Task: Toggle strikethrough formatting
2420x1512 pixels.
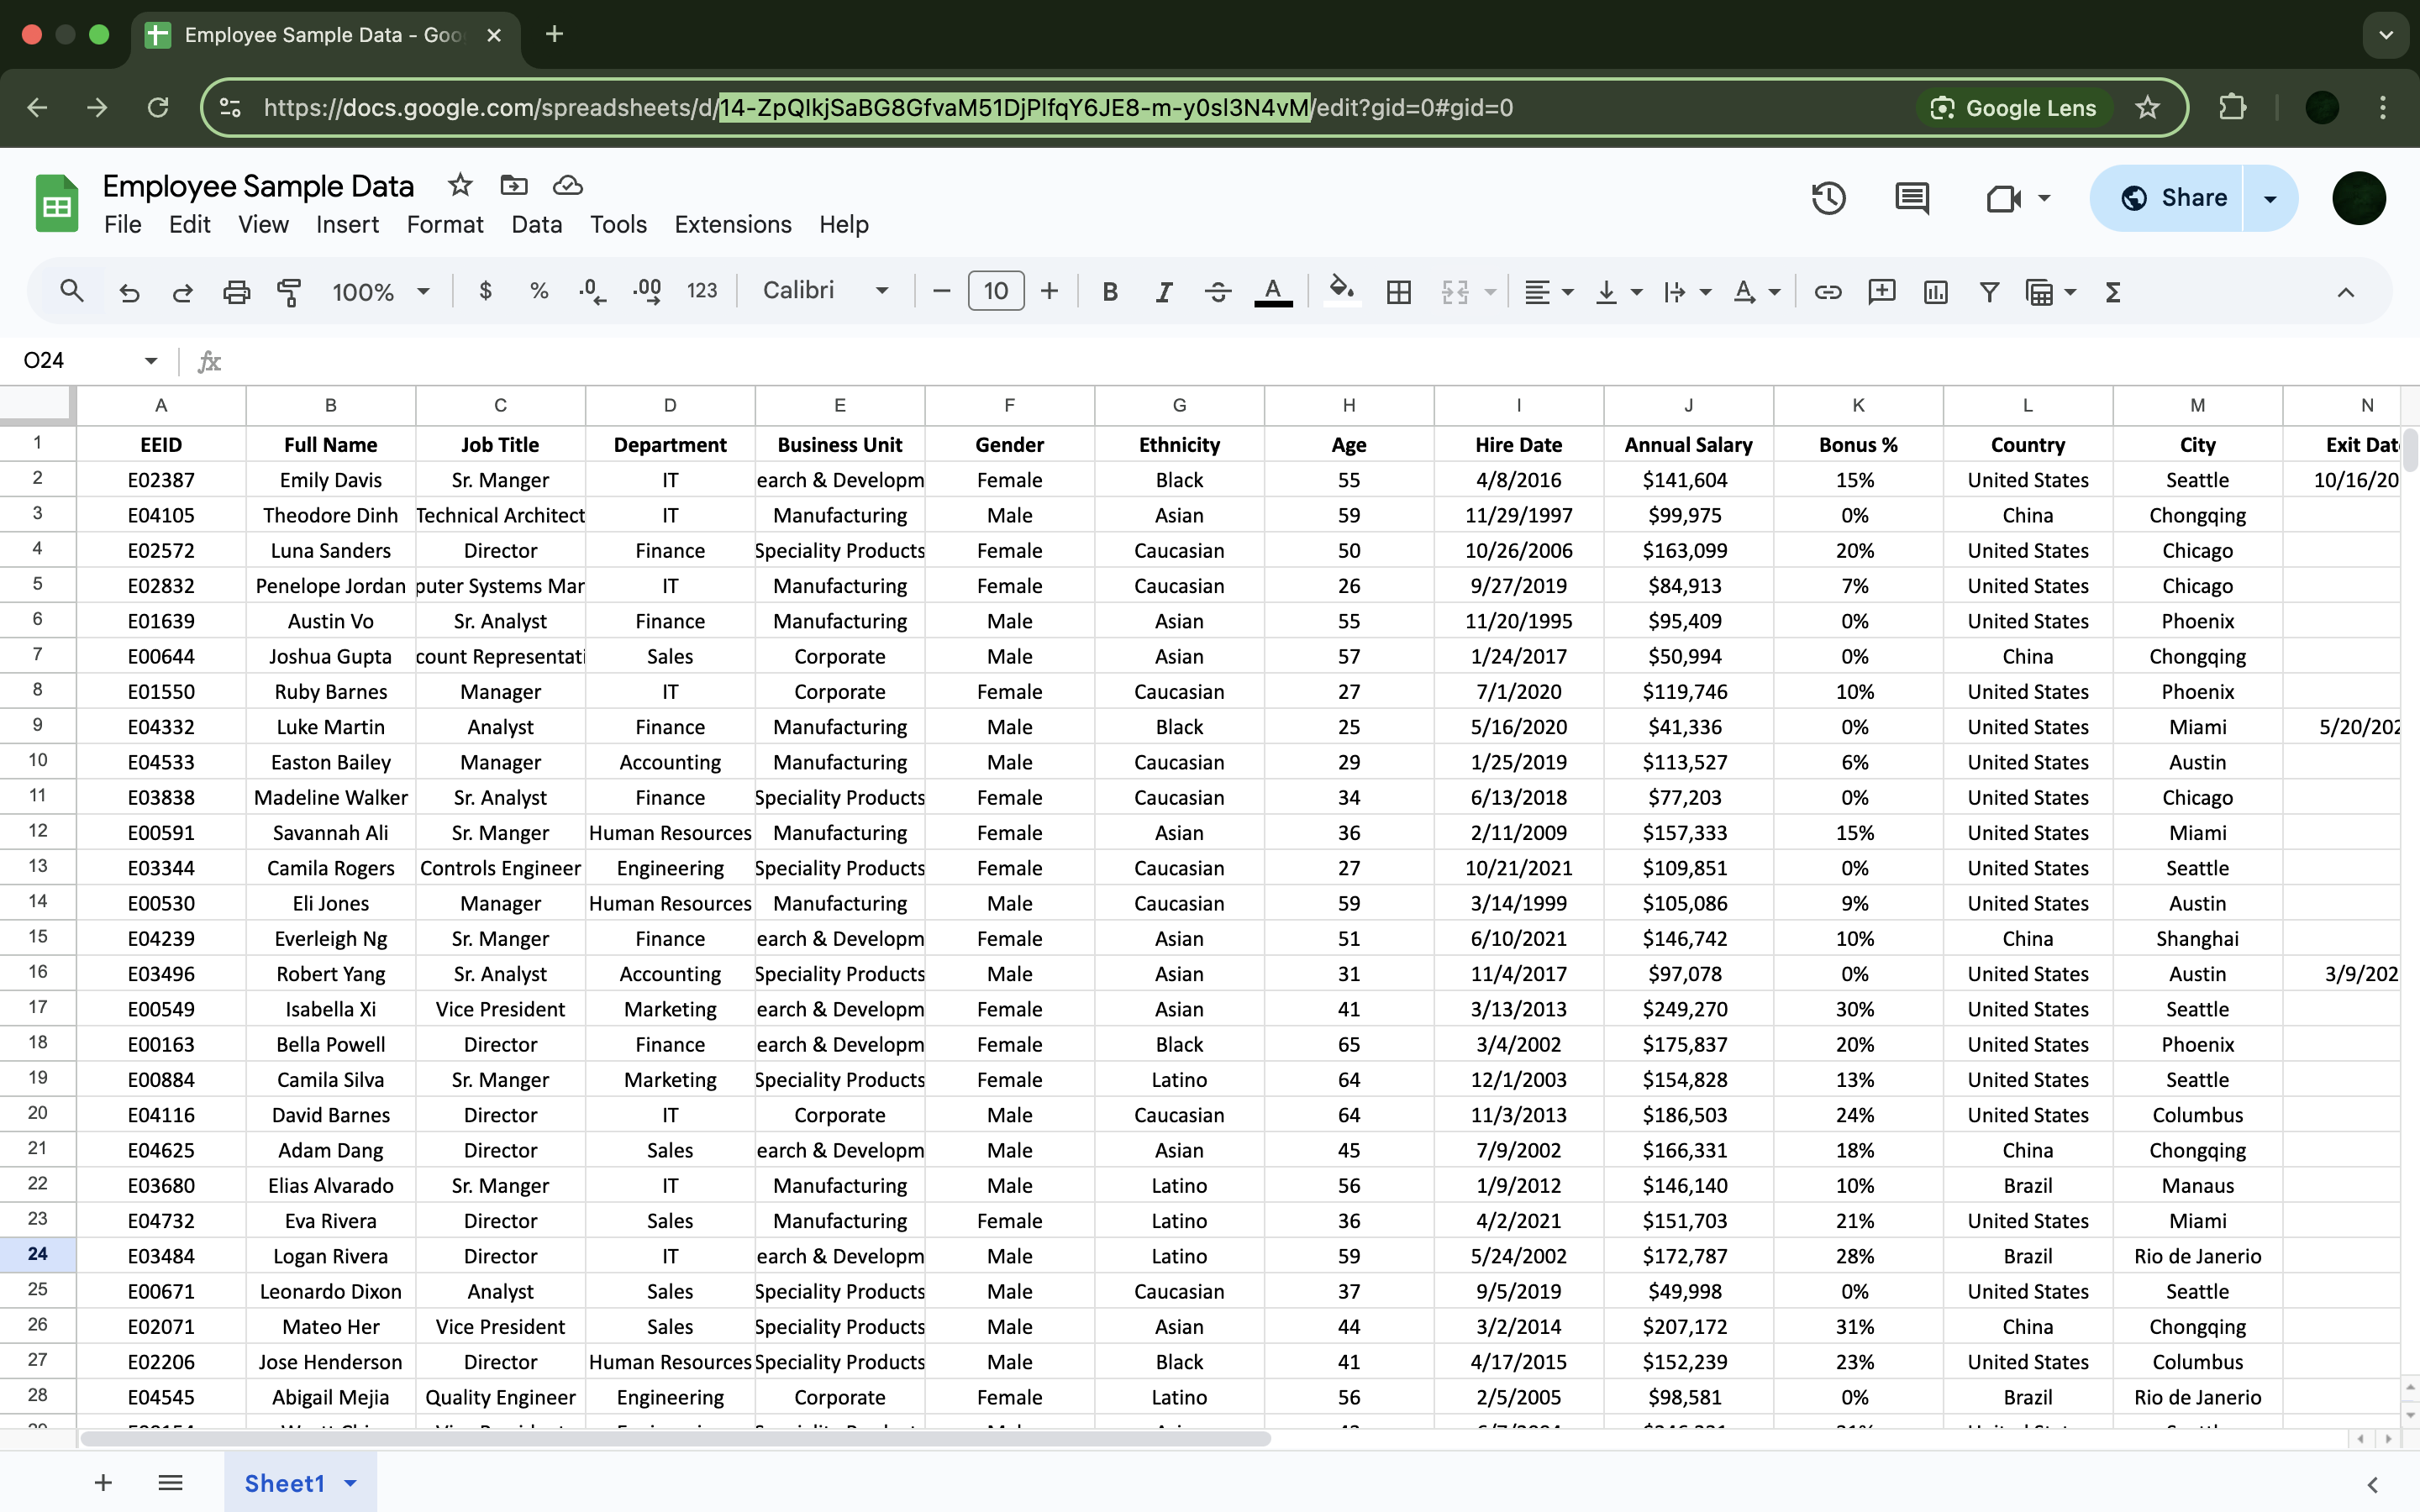Action: pyautogui.click(x=1217, y=292)
